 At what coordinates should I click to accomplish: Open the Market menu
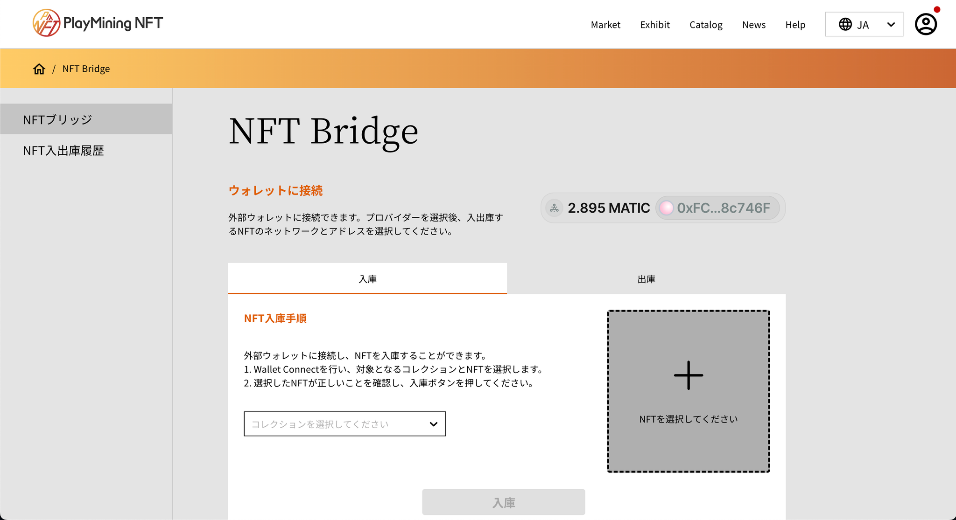click(x=605, y=25)
